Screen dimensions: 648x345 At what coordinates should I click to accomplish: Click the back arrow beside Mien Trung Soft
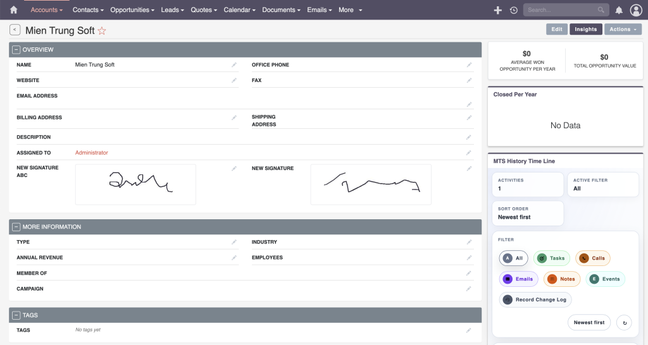coord(15,30)
